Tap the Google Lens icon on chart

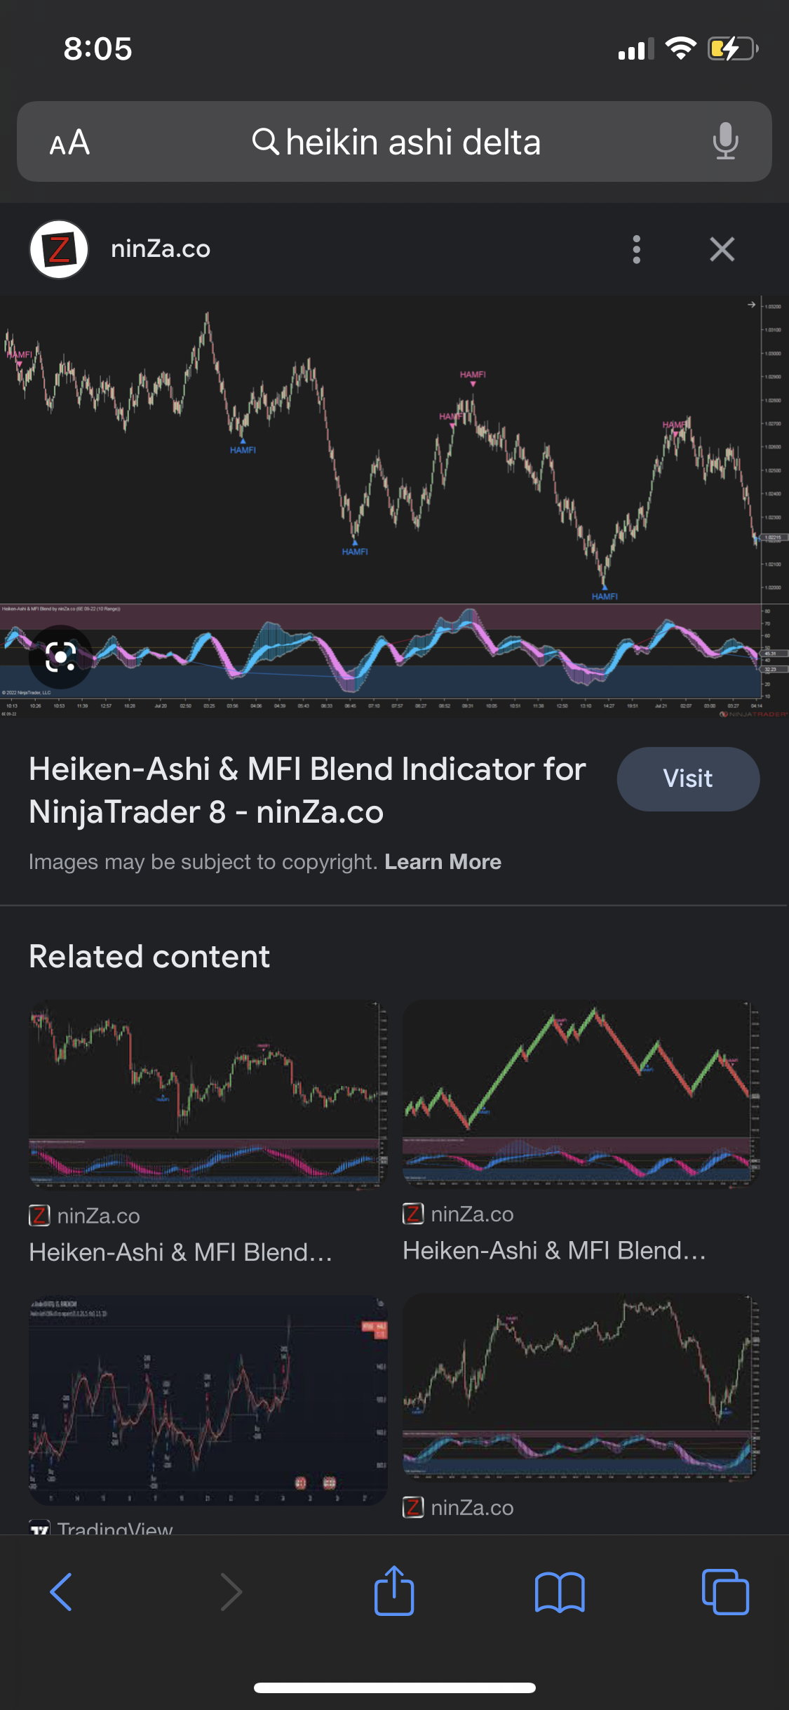click(61, 657)
